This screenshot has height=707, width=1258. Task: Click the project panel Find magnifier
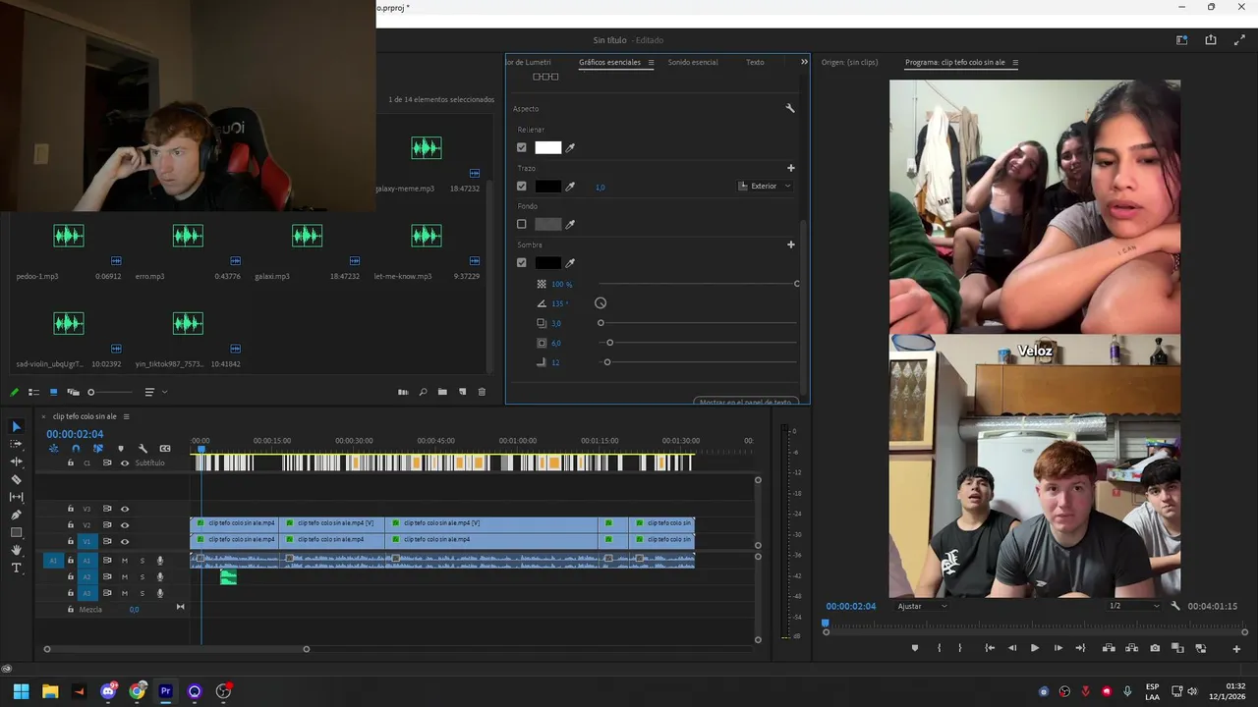point(423,392)
